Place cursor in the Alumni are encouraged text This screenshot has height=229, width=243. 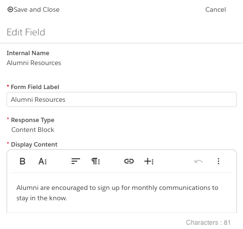pyautogui.click(x=117, y=188)
